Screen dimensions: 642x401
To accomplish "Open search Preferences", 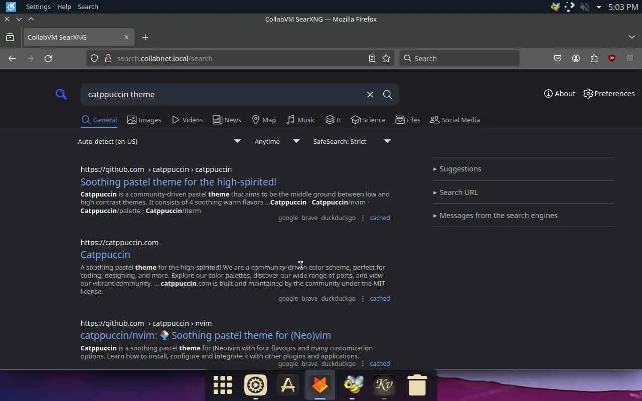I will coord(609,94).
